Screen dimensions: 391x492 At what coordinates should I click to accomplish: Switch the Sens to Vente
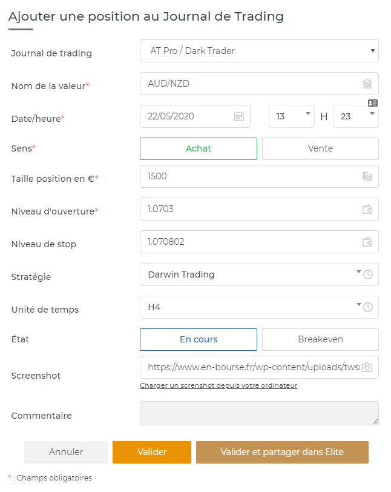point(320,148)
